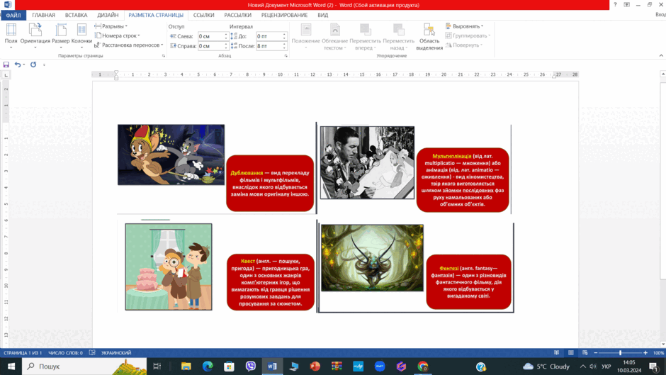Screen dimensions: 666x375
Task: Click the СТРАНИЦА 1 ИЗ 1 indicator
Action: pos(23,353)
